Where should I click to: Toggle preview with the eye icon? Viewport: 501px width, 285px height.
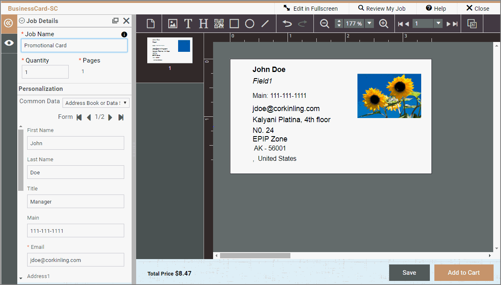click(x=9, y=43)
